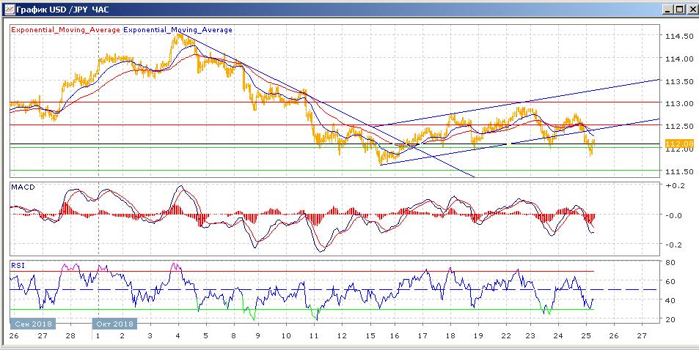This screenshot has width=699, height=350.
Task: Click the RSI scale value 80
Action: [x=670, y=262]
